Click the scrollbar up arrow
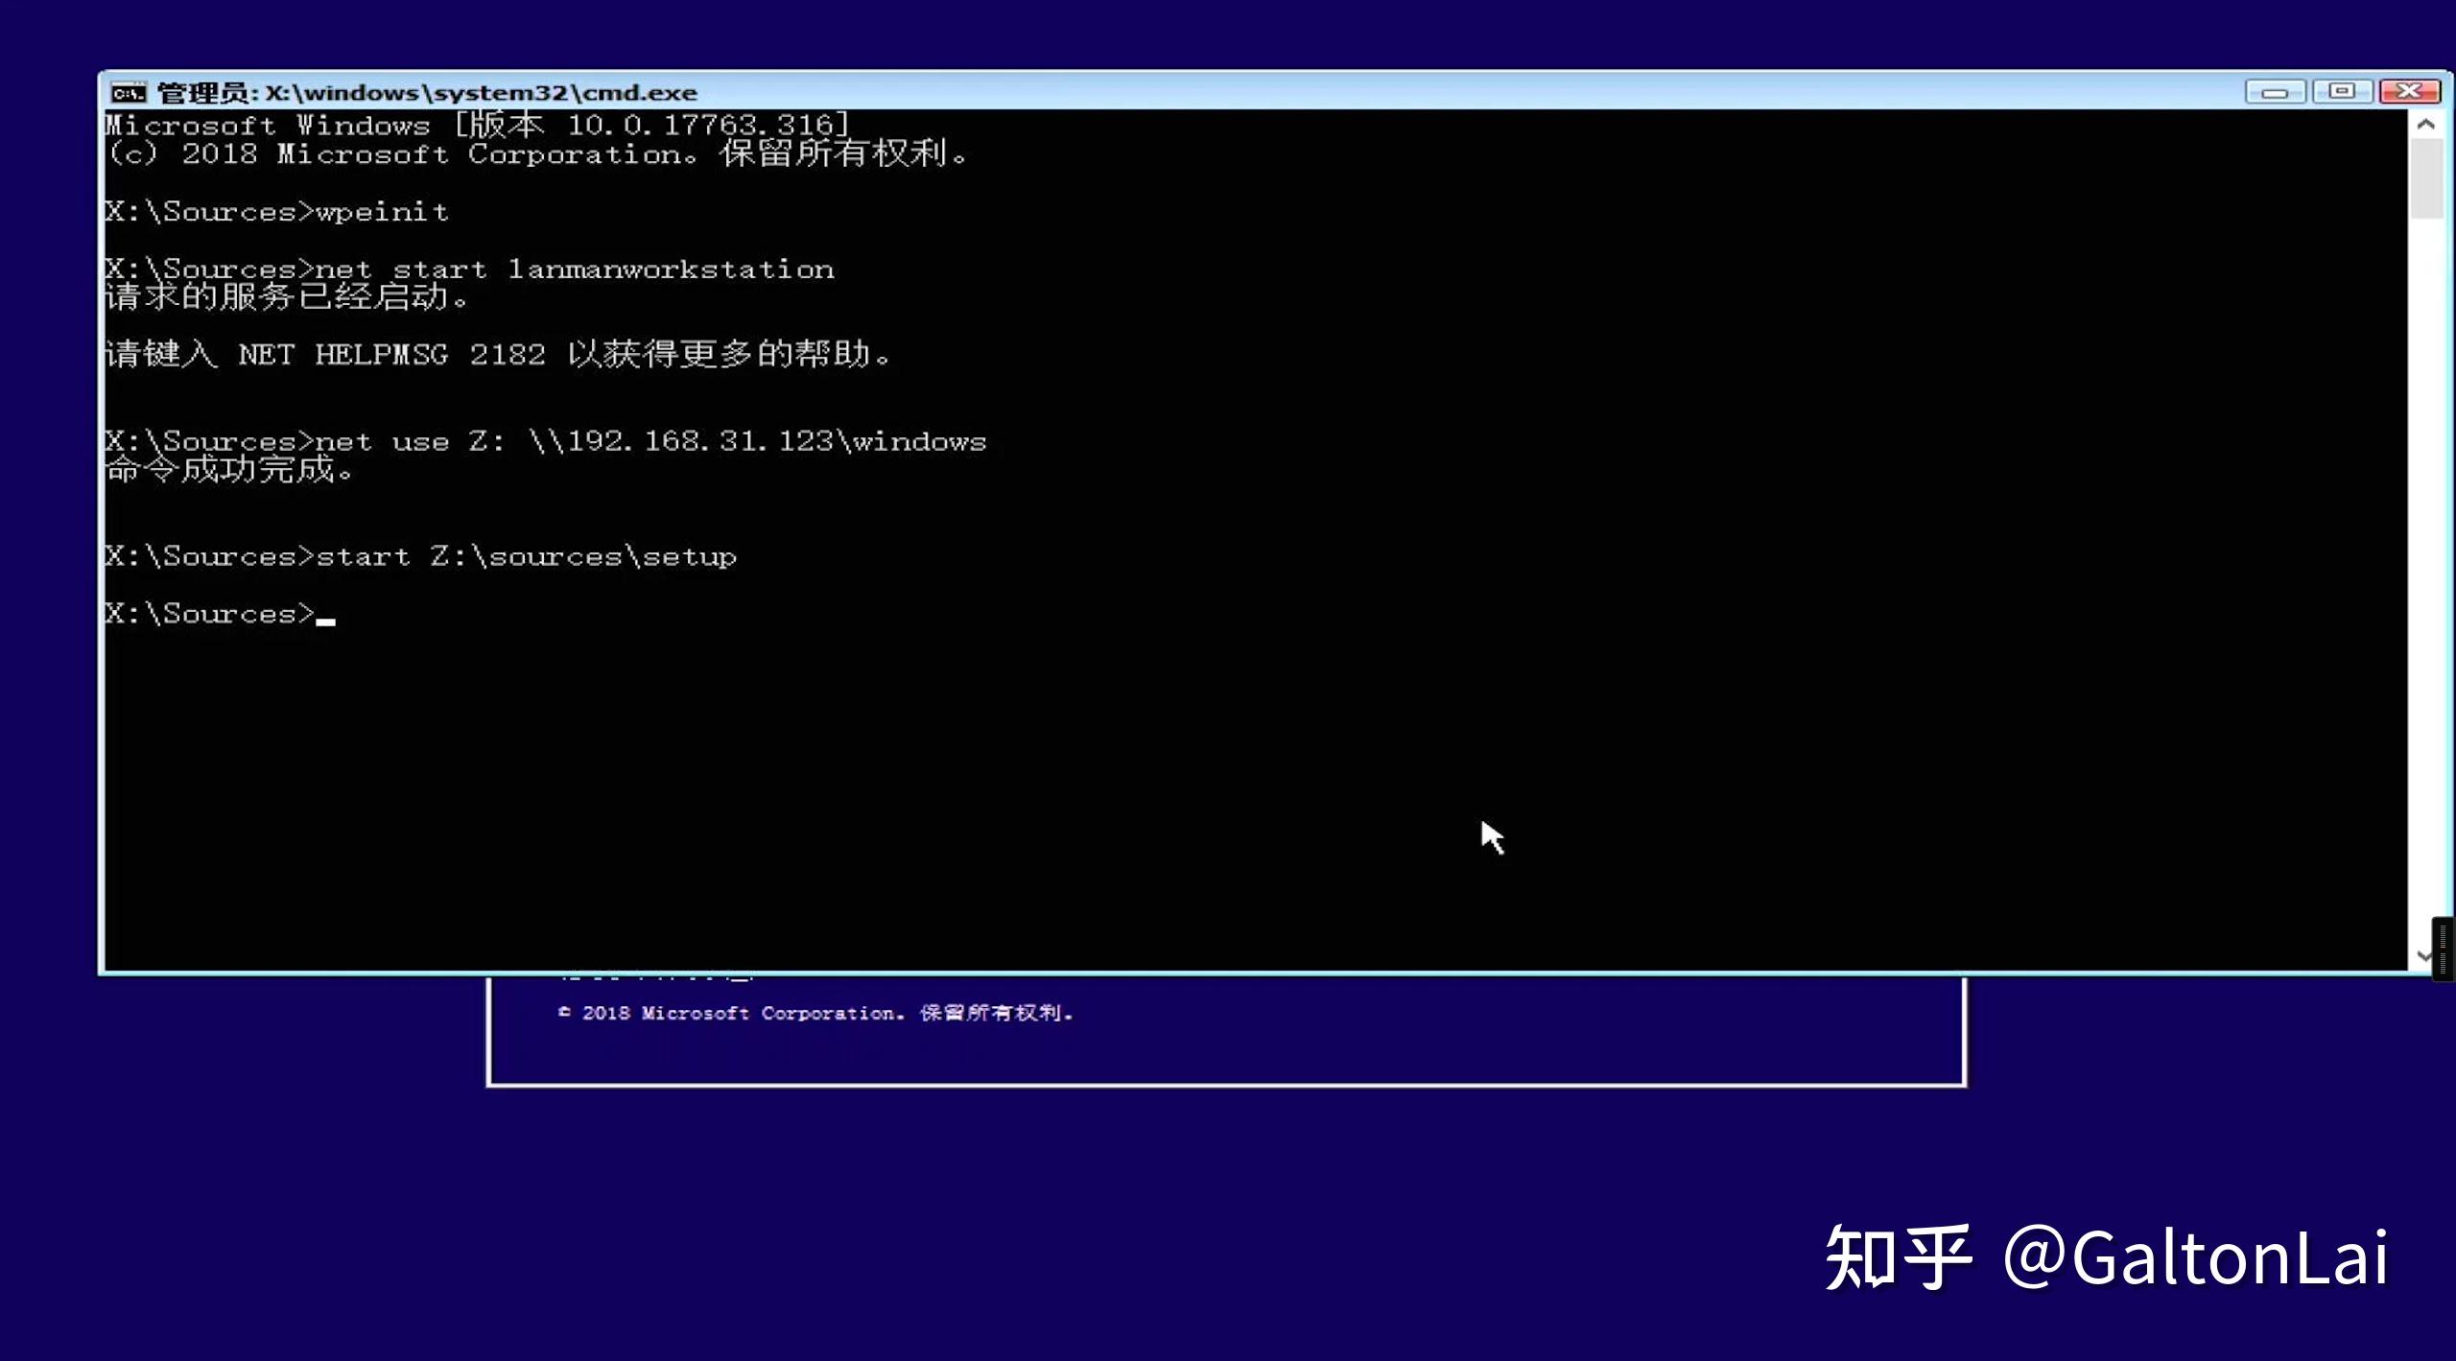The height and width of the screenshot is (1361, 2456). 2426,124
